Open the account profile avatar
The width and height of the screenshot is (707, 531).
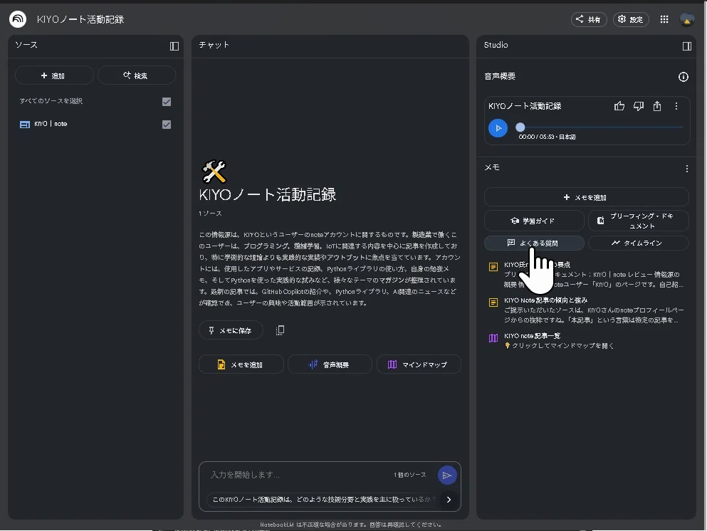(x=687, y=19)
